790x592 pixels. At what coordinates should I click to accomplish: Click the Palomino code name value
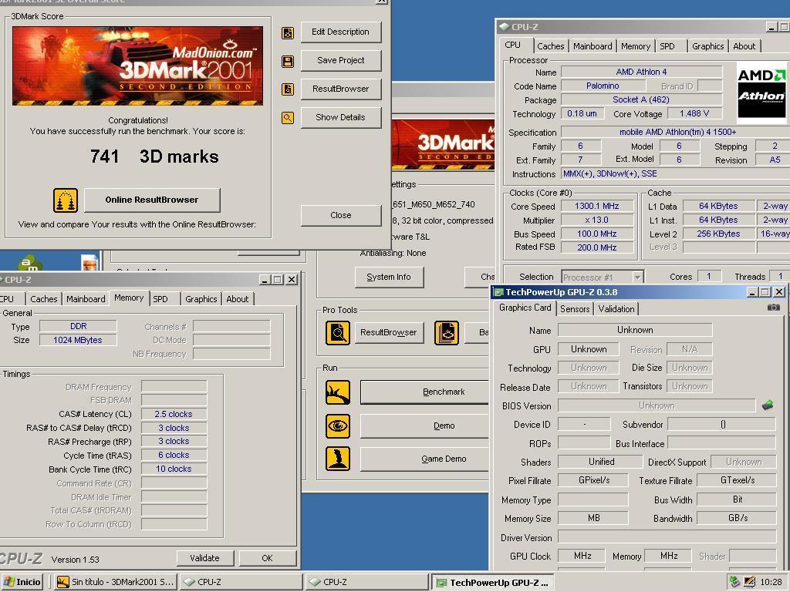pos(603,86)
